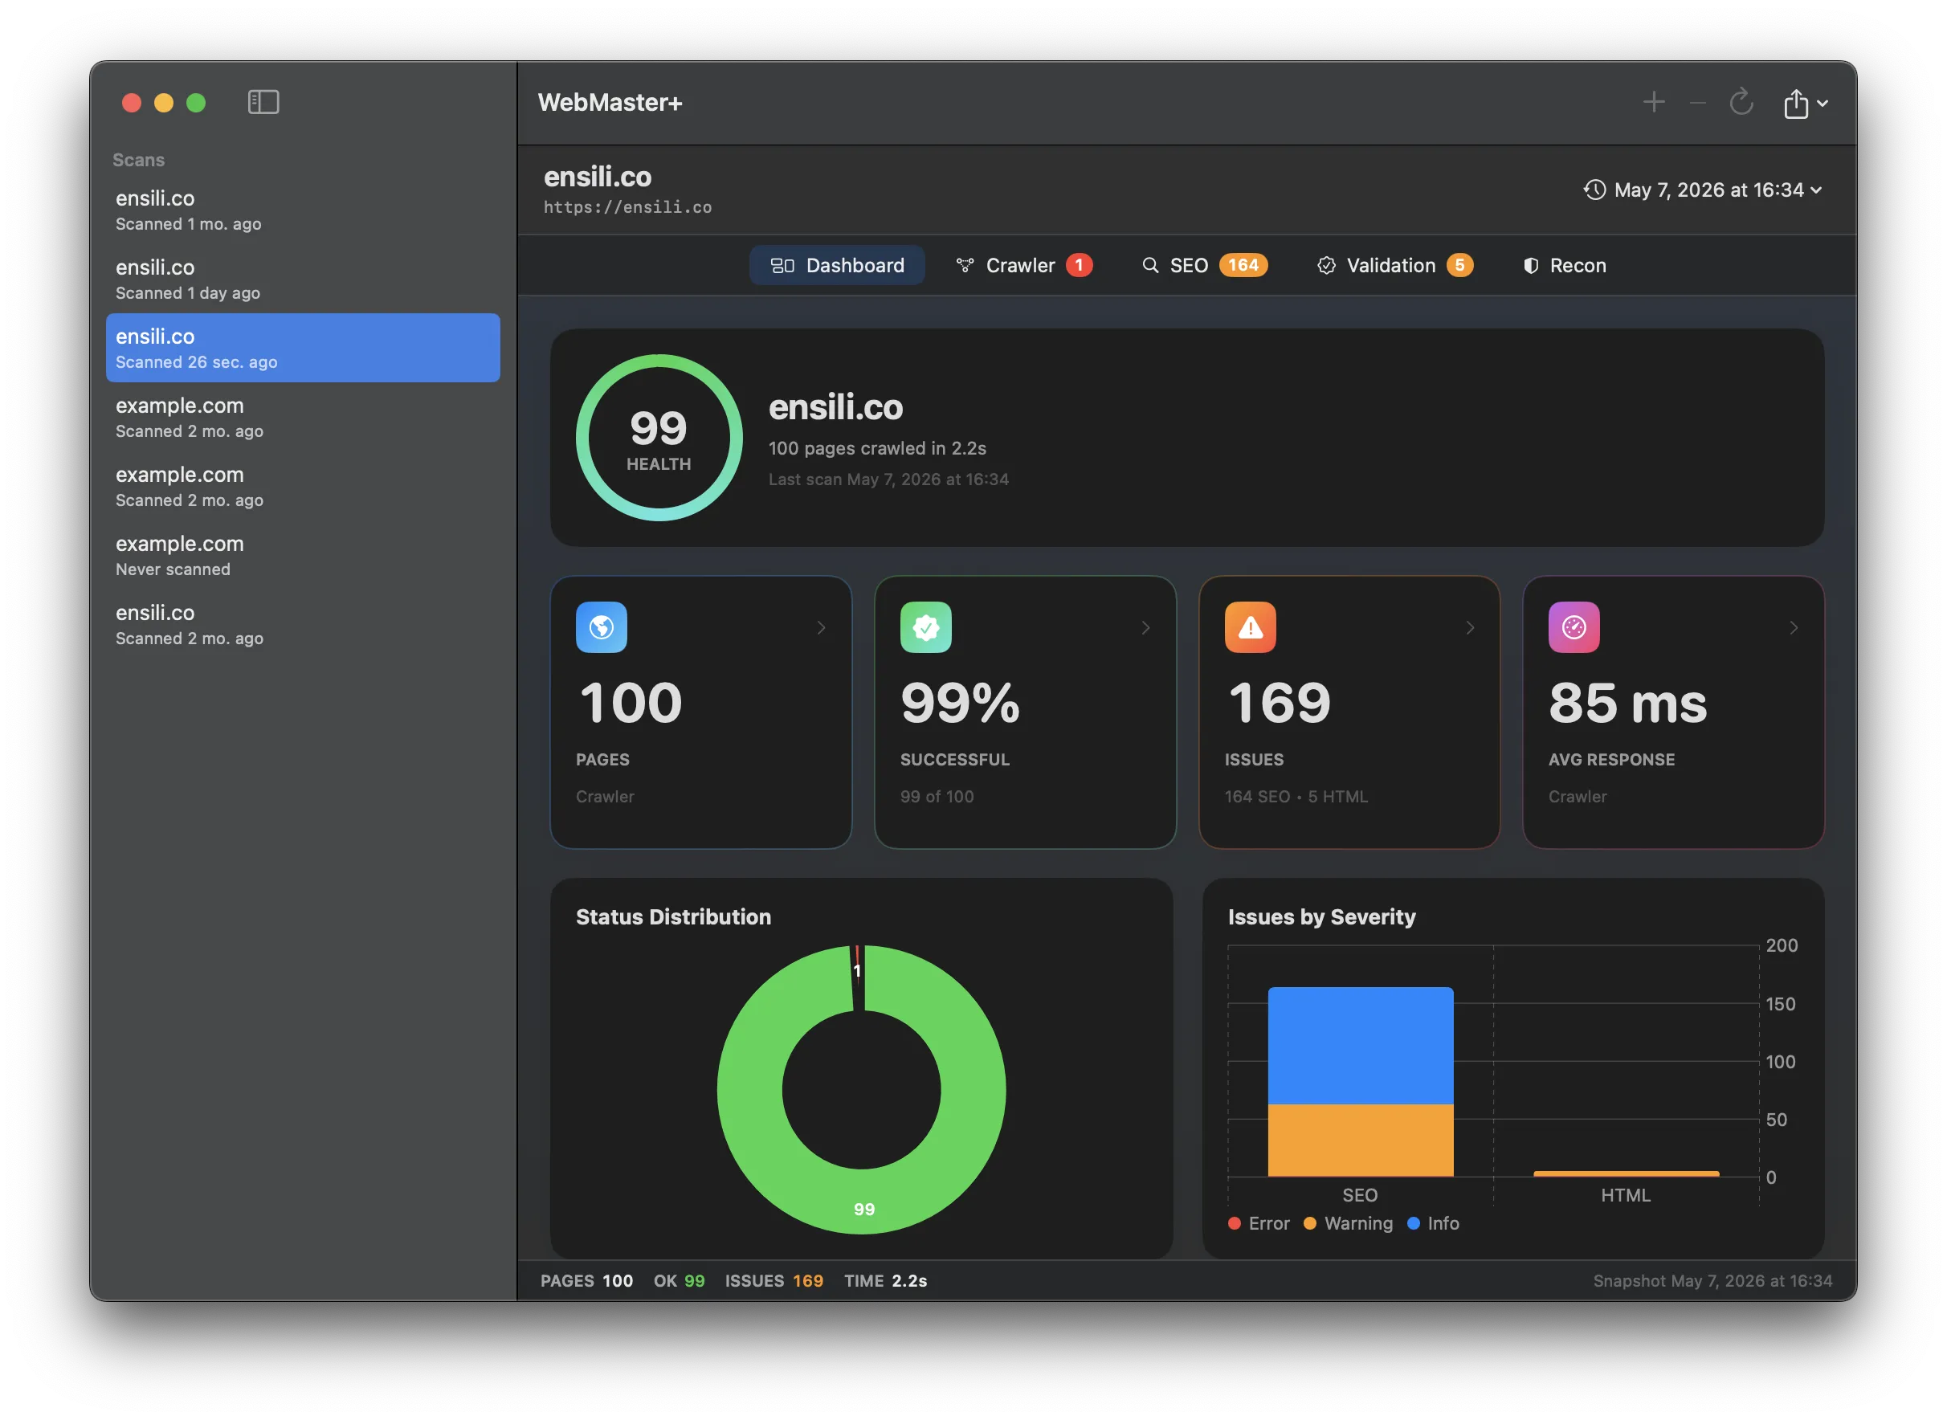Click the blue Info segment of SEO bar
This screenshot has height=1420, width=1947.
tap(1360, 1045)
